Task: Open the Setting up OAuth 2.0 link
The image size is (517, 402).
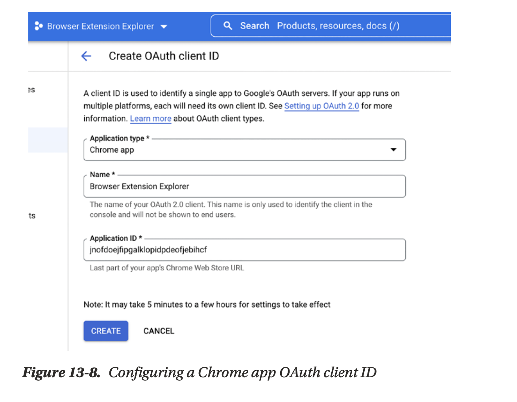Action: [321, 106]
